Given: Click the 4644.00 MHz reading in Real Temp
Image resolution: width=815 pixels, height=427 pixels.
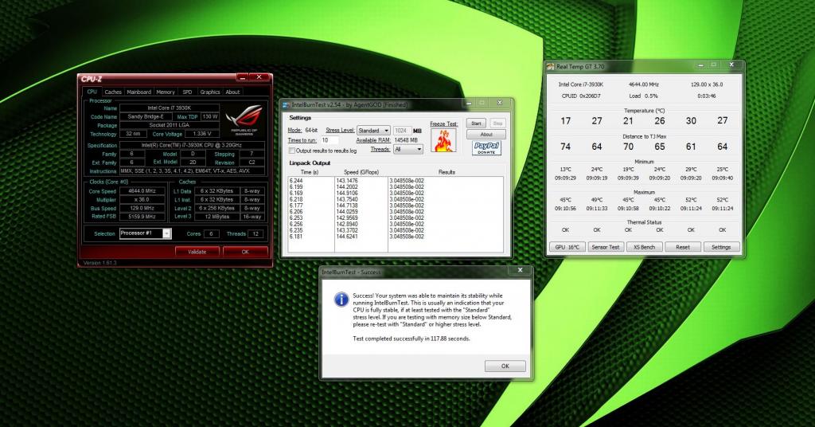Looking at the screenshot, I should (643, 84).
